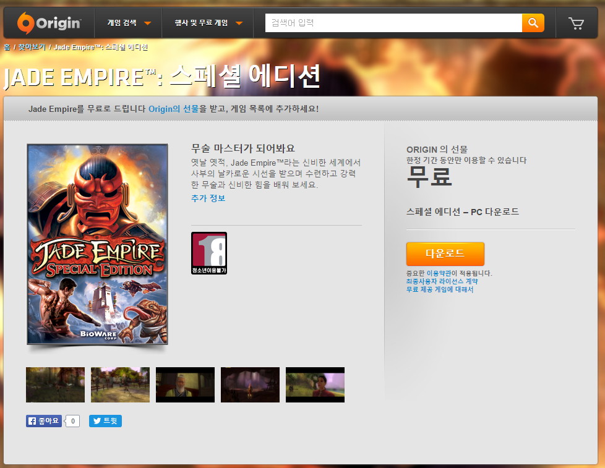The height and width of the screenshot is (468, 605).
Task: Click the 검색어 입력 search field
Action: pyautogui.click(x=393, y=23)
